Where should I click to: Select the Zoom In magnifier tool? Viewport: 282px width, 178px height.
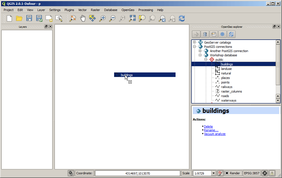coord(102,18)
